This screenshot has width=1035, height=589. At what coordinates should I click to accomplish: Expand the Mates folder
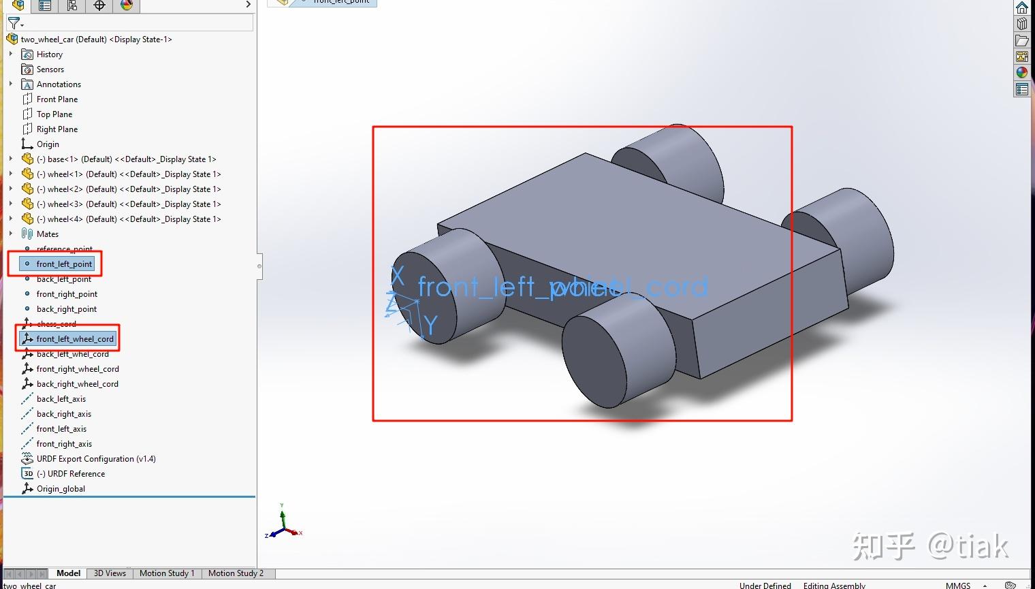tap(10, 234)
